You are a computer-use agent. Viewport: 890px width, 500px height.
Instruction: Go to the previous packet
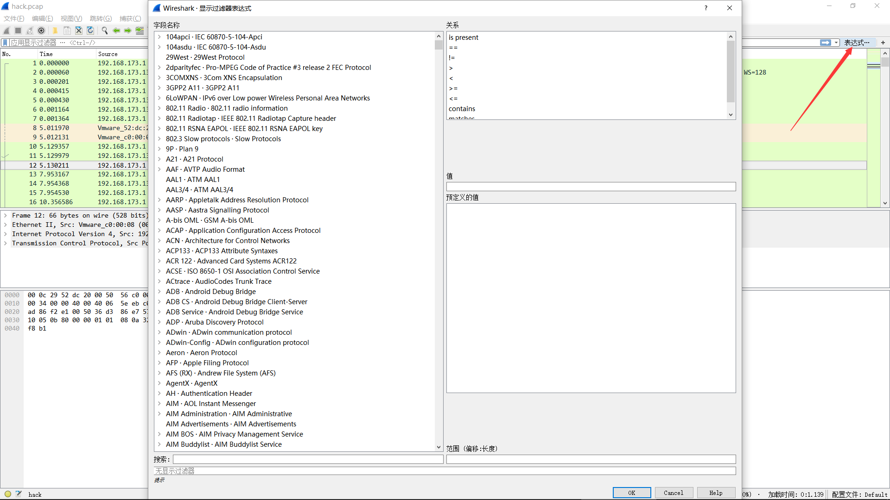[x=116, y=31]
